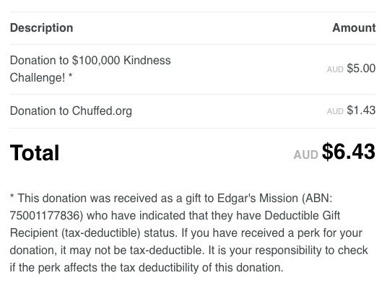Click the Edgar's Mission name in footnote
This screenshot has width=387, height=296.
(258, 199)
